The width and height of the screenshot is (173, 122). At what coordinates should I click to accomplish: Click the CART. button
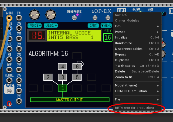click(x=93, y=26)
